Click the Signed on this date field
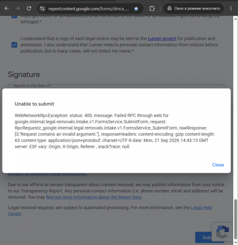238x245 pixels. coord(117,87)
